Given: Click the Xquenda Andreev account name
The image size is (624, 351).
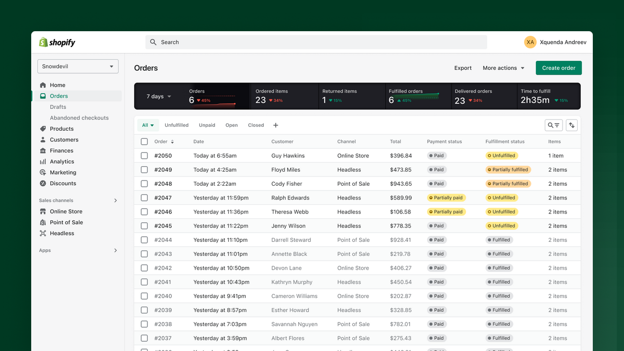Looking at the screenshot, I should [x=563, y=42].
